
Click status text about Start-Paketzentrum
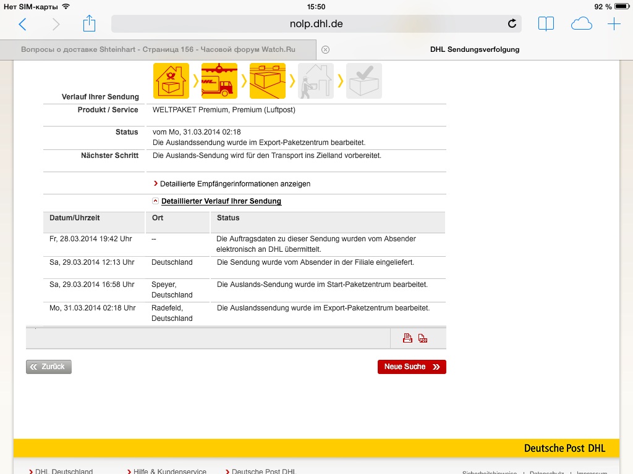322,284
